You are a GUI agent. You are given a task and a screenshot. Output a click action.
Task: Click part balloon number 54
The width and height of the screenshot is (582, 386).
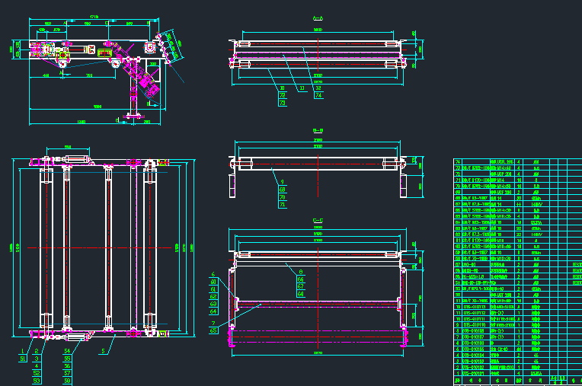pos(67,351)
